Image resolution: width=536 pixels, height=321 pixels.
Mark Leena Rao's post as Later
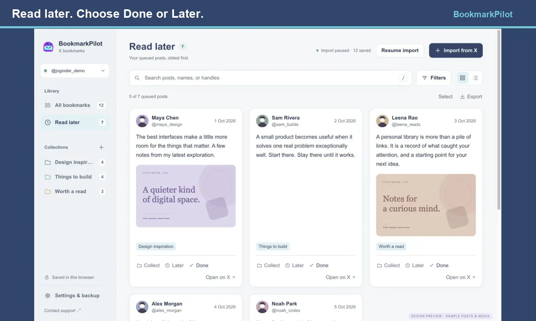click(414, 266)
